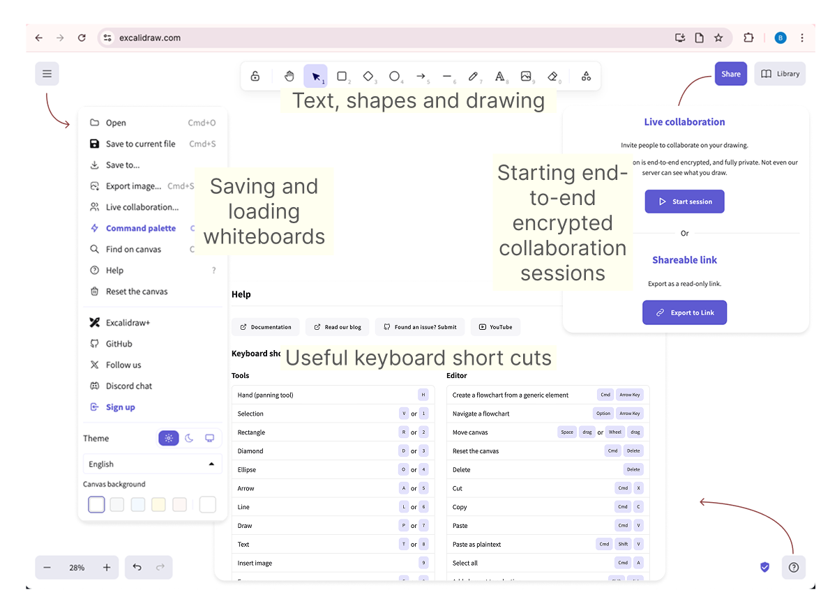Screen dimensions: 837x613
Task: Select the Line tool
Action: click(x=447, y=76)
